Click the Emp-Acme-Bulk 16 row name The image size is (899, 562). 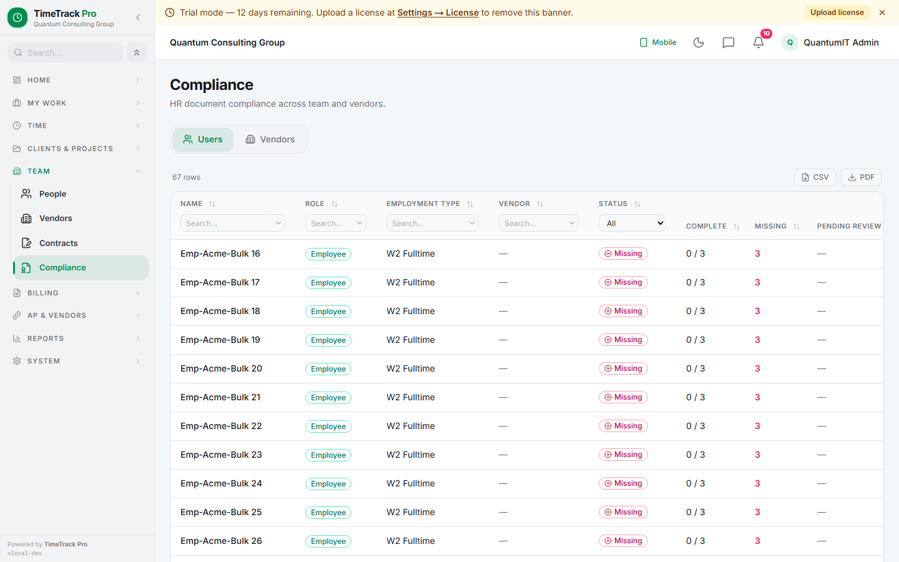pos(220,254)
